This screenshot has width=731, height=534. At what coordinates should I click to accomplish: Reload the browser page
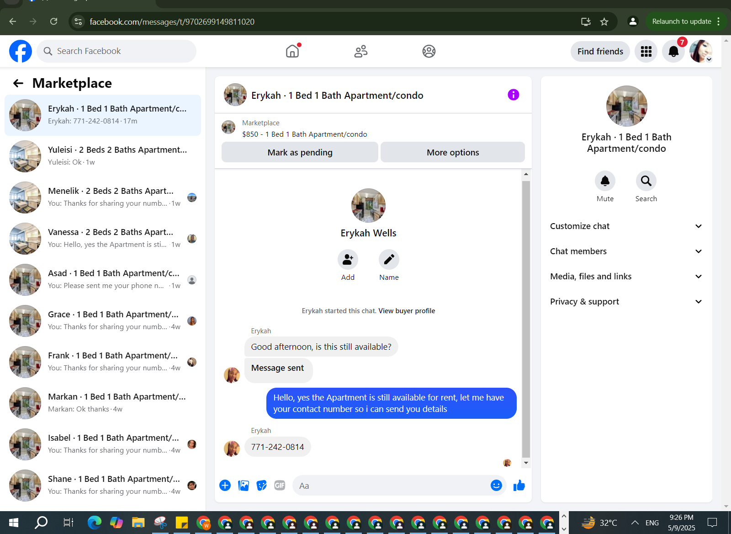[54, 21]
